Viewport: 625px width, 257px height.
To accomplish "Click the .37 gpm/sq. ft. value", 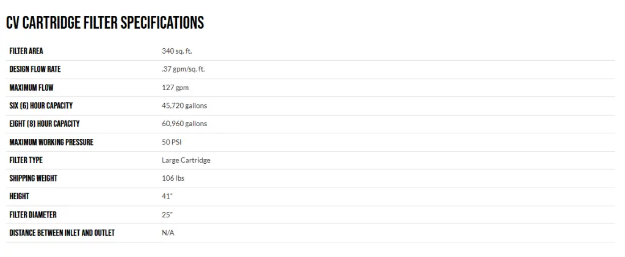I will coord(183,69).
